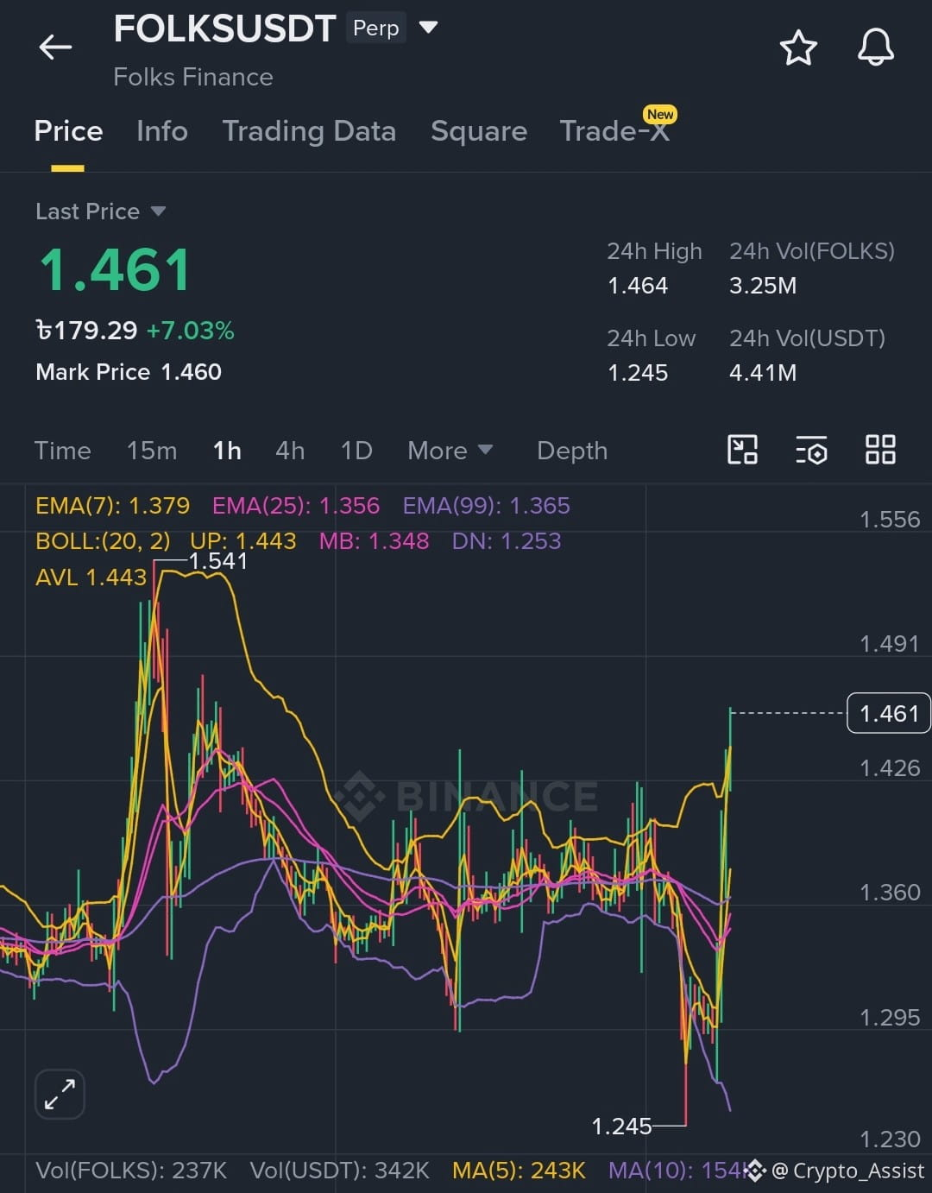Tap the back arrow icon
The height and width of the screenshot is (1193, 932).
(x=55, y=47)
